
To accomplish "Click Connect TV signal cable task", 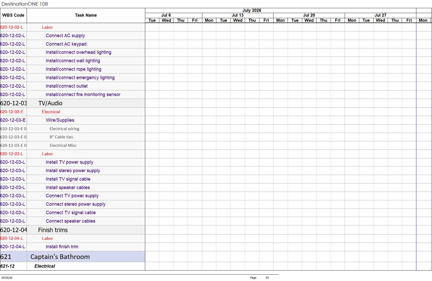I will coord(71,213).
